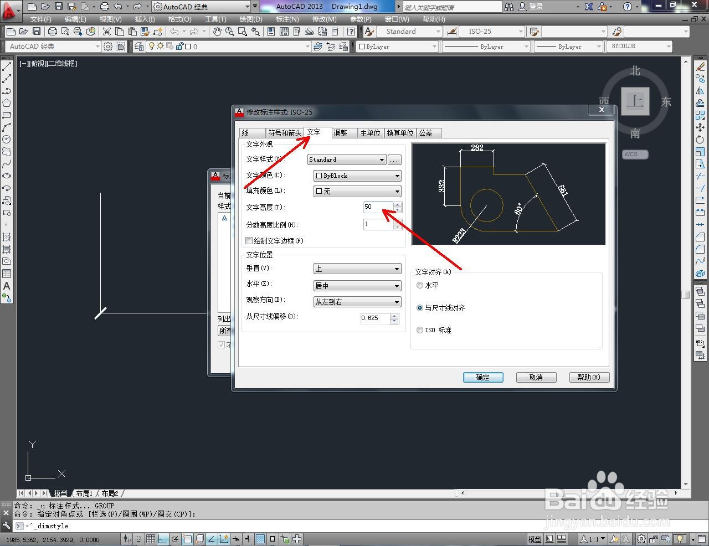
Task: Click the Workspace Settings gear icon
Action: pos(108,47)
